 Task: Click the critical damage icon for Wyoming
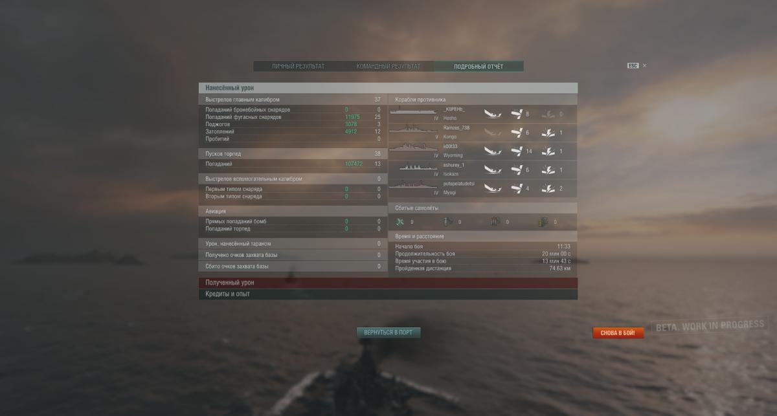[x=548, y=151]
